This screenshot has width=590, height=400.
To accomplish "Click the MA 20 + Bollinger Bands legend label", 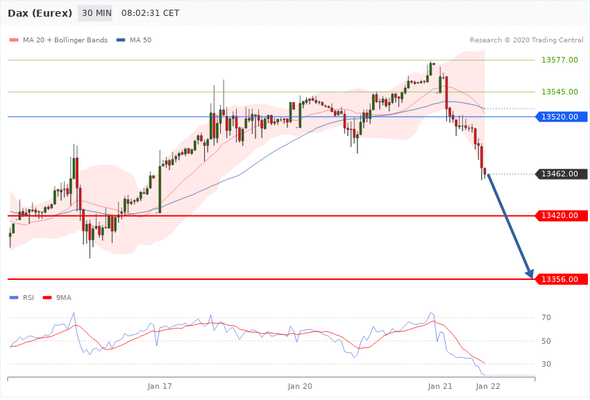I will [x=65, y=40].
